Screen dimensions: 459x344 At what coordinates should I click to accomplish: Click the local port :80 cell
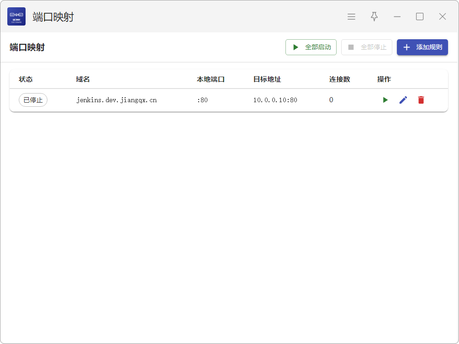(x=202, y=100)
